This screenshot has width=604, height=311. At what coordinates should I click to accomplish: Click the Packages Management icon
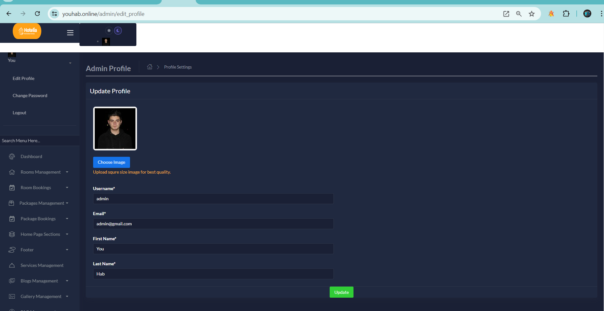[11, 203]
